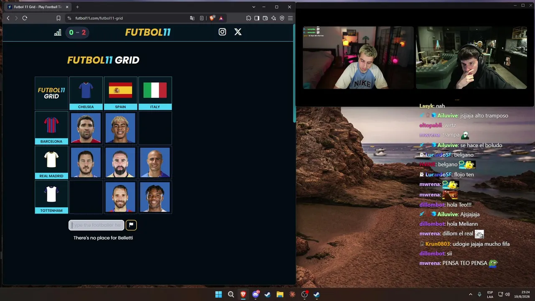Click the 0 - 2 score badge
The height and width of the screenshot is (301, 535).
point(77,32)
